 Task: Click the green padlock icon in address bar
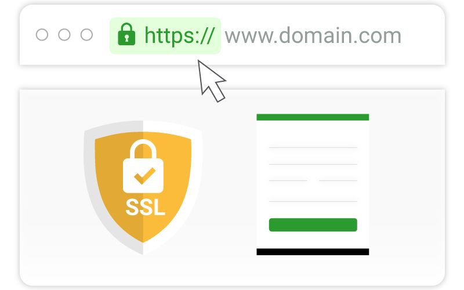pos(126,34)
